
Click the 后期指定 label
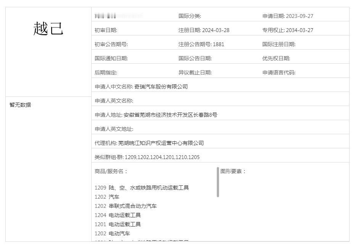pyautogui.click(x=106, y=72)
